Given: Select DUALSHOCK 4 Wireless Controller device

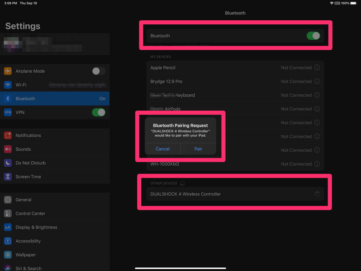Looking at the screenshot, I should point(185,194).
